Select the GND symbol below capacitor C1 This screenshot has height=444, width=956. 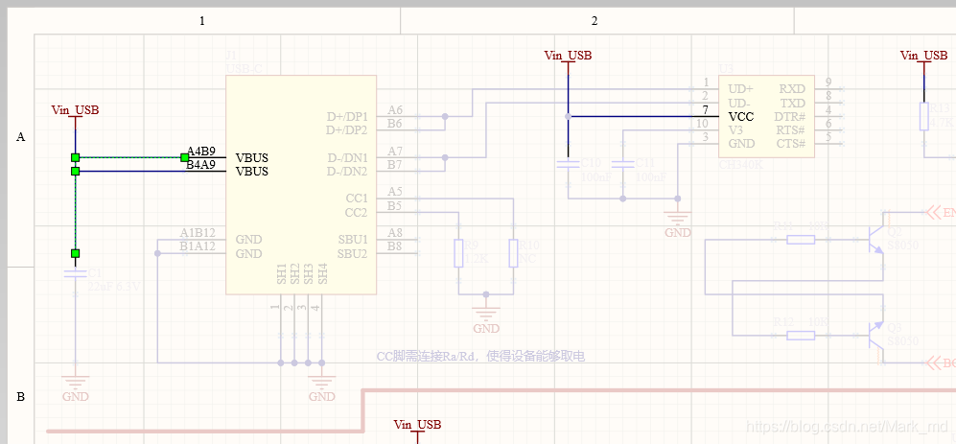click(x=75, y=387)
